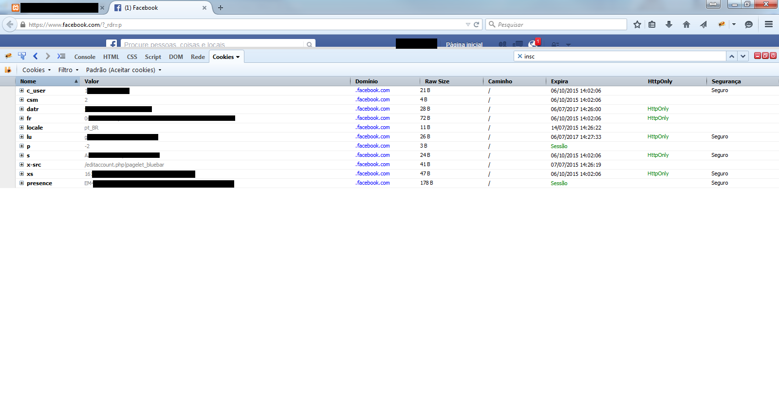Screen dimensions: 779x419
Task: Clear the Firebug search text with X
Action: 520,57
